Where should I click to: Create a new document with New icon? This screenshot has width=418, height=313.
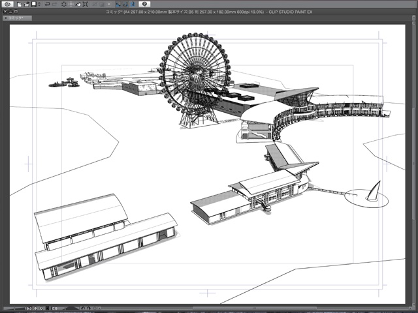(x=20, y=5)
